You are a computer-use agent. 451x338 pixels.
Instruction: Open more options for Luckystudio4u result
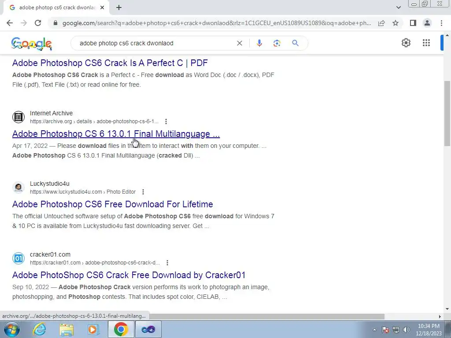click(143, 192)
